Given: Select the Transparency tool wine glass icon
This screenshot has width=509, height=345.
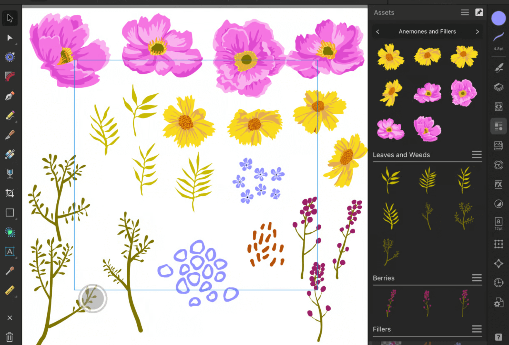Looking at the screenshot, I should tap(10, 174).
